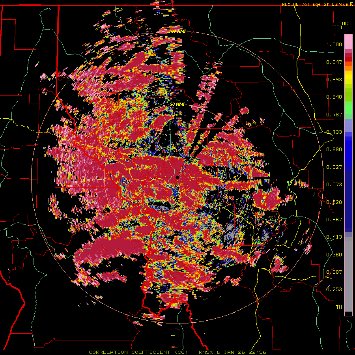Select the 0.840 scale value

tap(334, 97)
